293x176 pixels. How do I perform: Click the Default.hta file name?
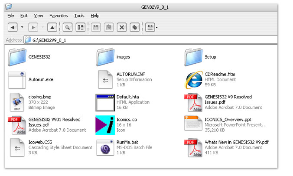127,97
